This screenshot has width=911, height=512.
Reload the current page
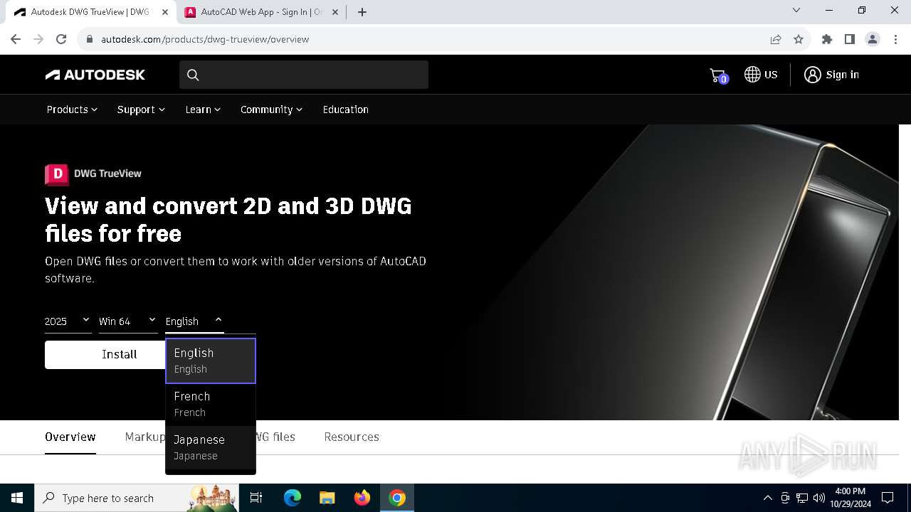coord(61,39)
